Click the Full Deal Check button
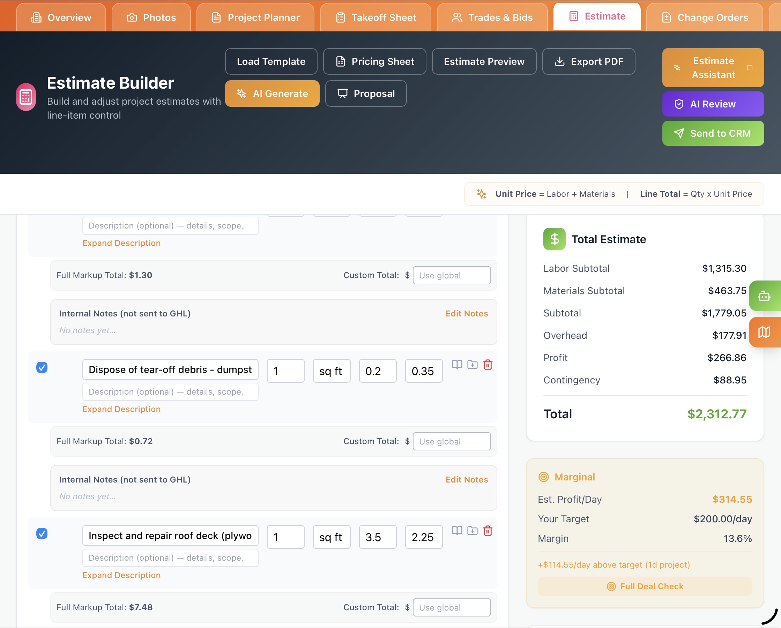781x628 pixels. pyautogui.click(x=645, y=586)
